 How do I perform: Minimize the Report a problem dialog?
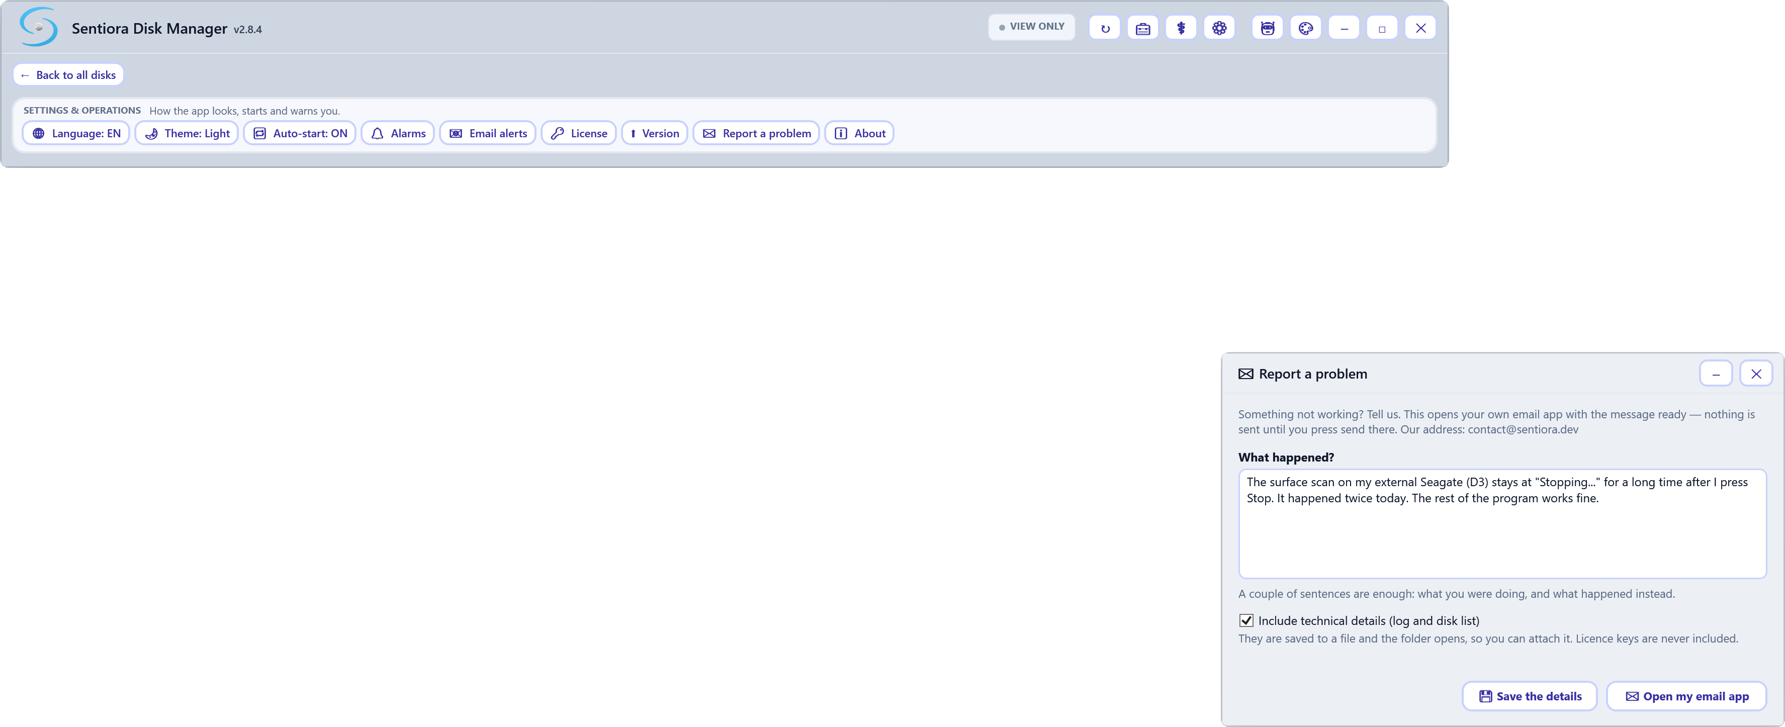pos(1716,374)
